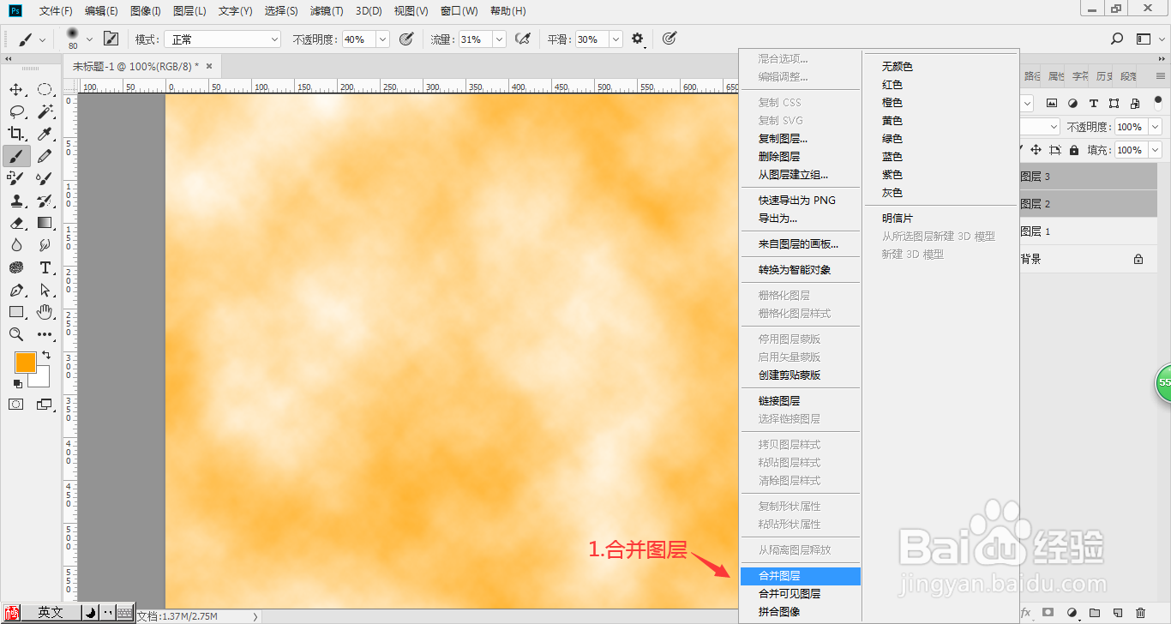This screenshot has width=1171, height=624.
Task: Select the Pencil tool
Action: point(45,156)
